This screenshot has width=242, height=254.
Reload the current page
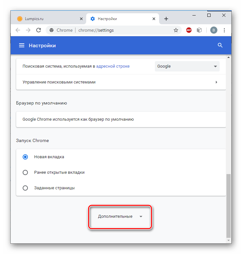39,30
